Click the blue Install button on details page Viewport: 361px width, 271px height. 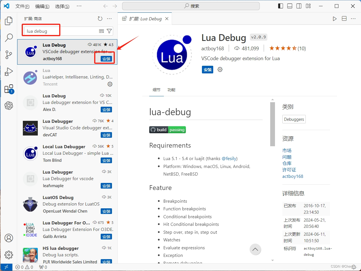point(208,69)
